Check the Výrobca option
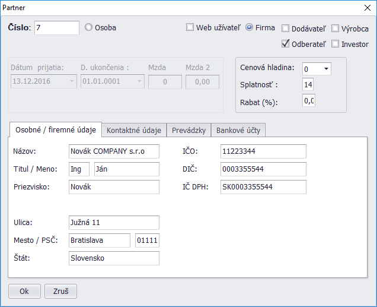 click(336, 28)
